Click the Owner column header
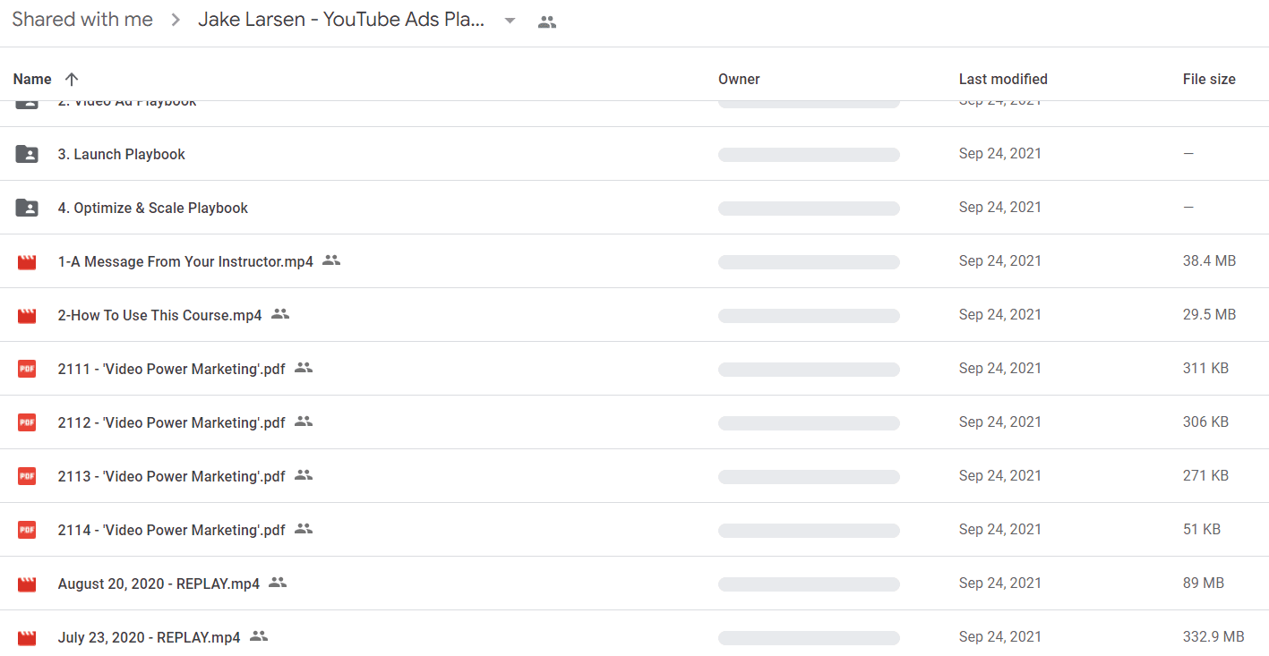The width and height of the screenshot is (1269, 656). tap(739, 79)
